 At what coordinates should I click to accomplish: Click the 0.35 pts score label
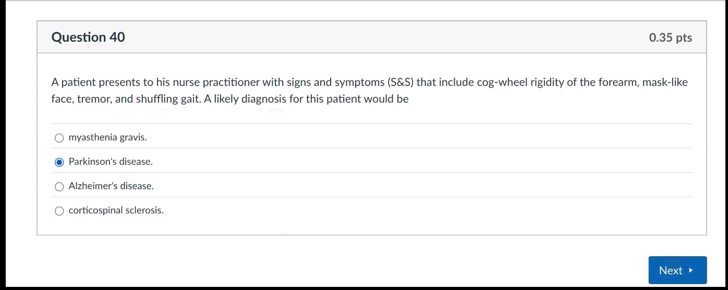coord(670,38)
